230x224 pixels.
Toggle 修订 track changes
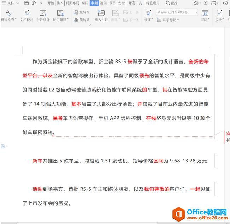point(148,16)
